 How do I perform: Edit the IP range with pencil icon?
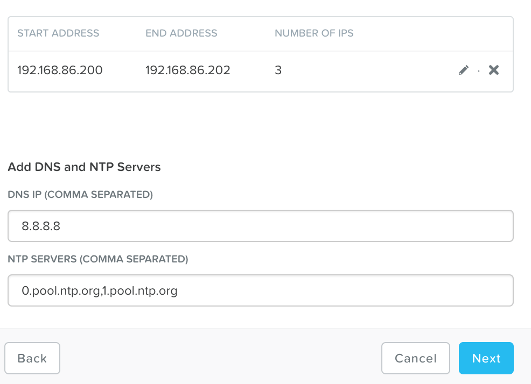pos(464,70)
